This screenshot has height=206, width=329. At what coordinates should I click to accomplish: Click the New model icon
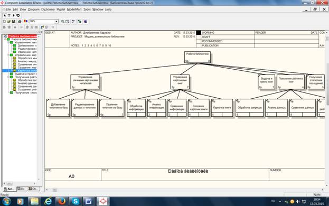point(4,22)
